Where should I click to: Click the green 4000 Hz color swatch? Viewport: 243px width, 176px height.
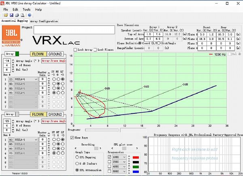(136, 167)
